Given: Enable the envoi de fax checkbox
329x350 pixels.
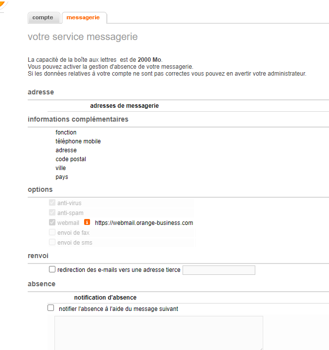Looking at the screenshot, I should tap(52, 232).
